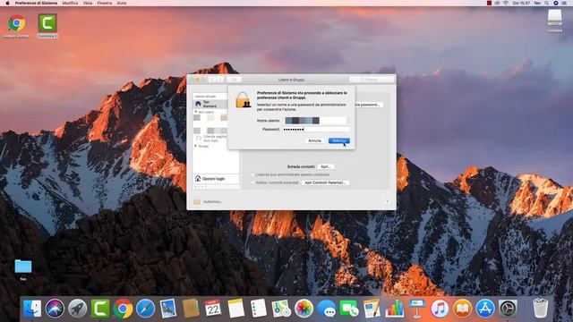573x322 pixels.
Task: Click Apri Controlli Parentali button
Action: pyautogui.click(x=325, y=182)
